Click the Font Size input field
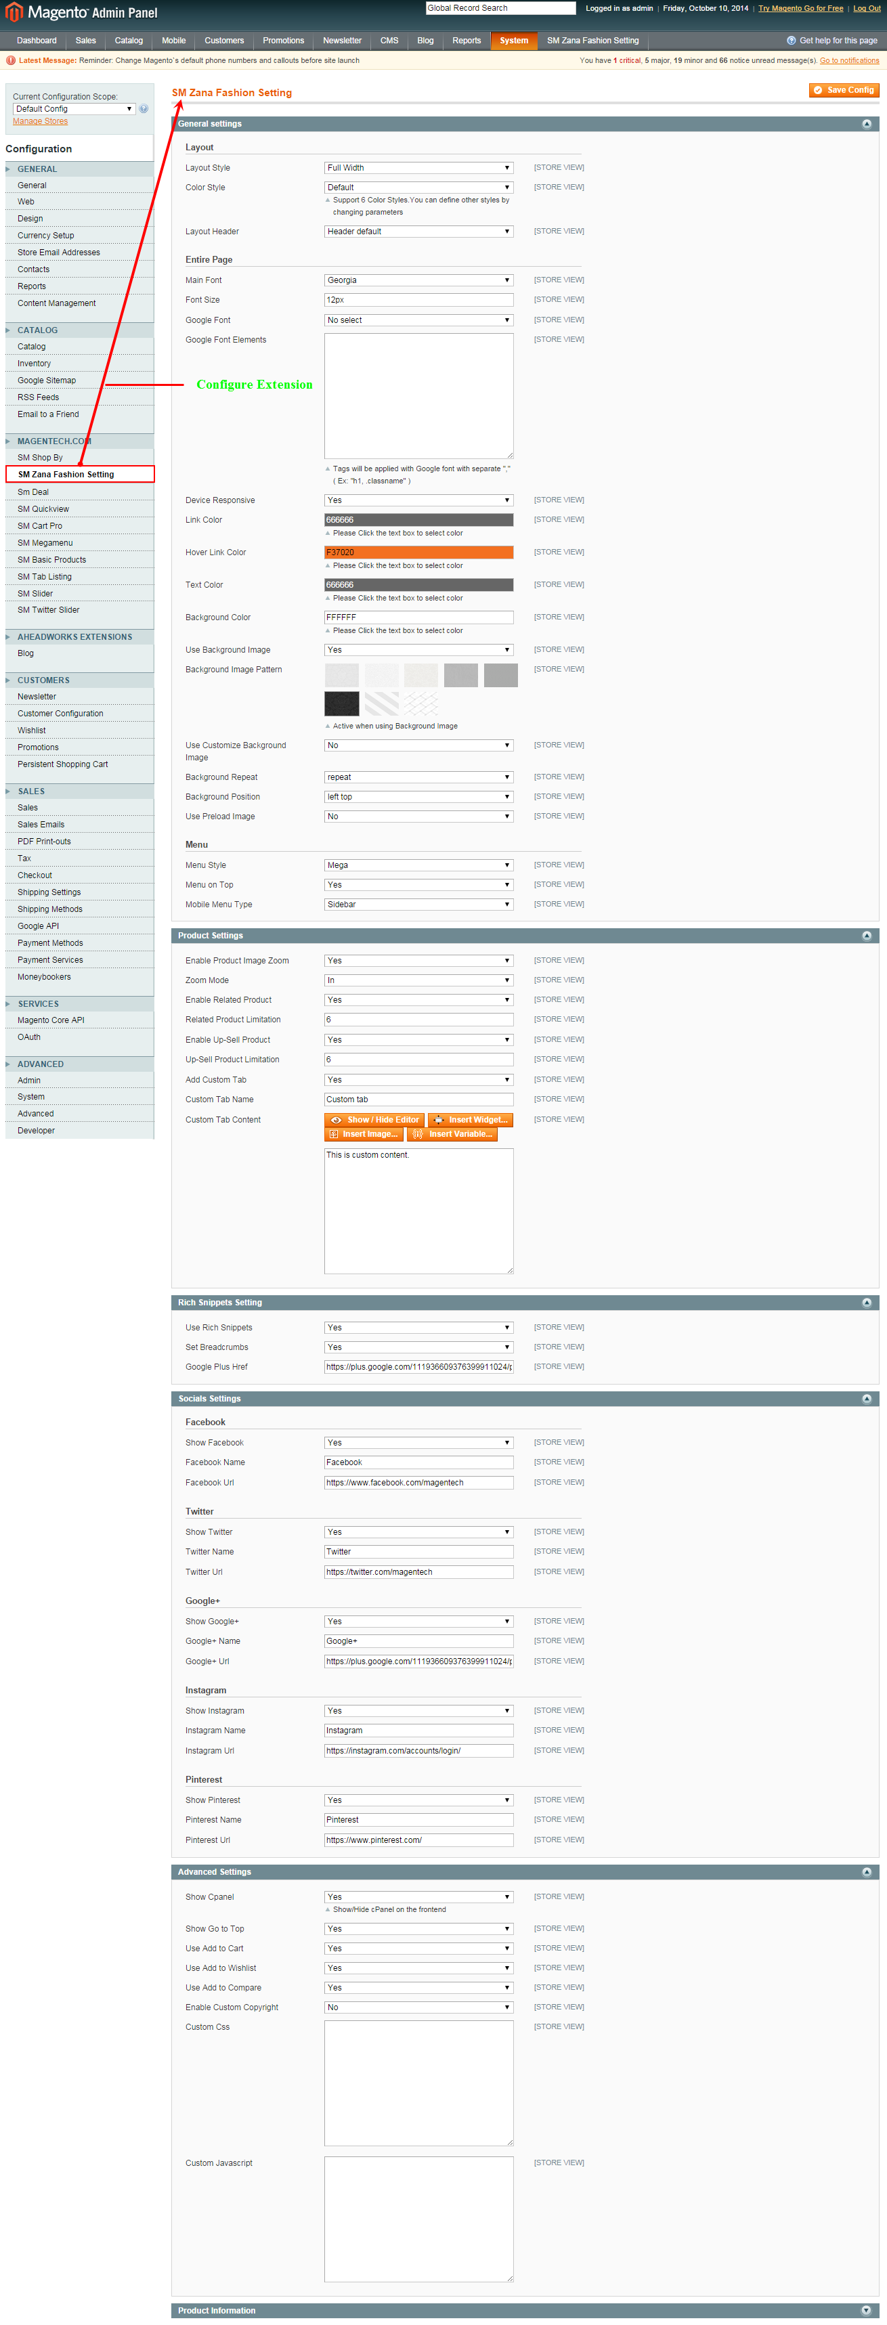This screenshot has height=2325, width=887. pos(418,301)
